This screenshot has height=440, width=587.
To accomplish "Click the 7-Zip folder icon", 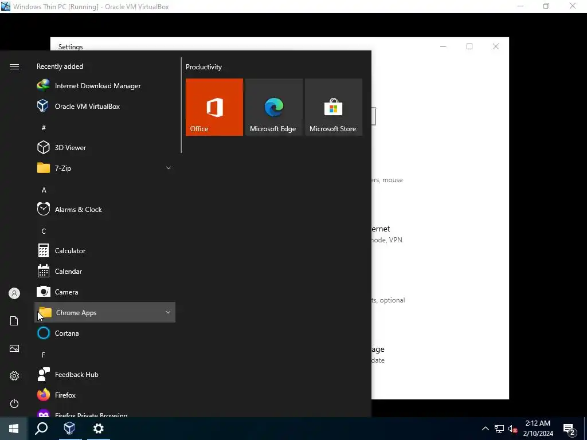I will [x=44, y=168].
